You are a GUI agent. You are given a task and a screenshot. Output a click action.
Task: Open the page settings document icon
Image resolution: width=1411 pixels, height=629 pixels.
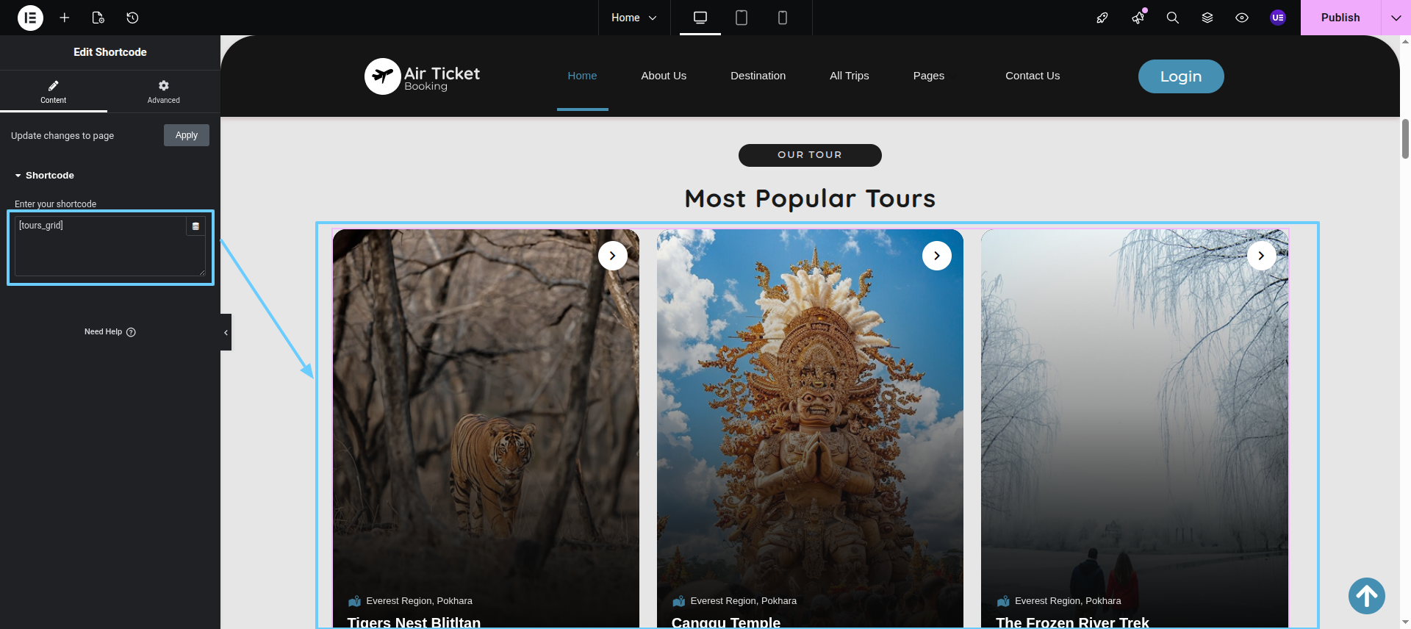pos(98,18)
